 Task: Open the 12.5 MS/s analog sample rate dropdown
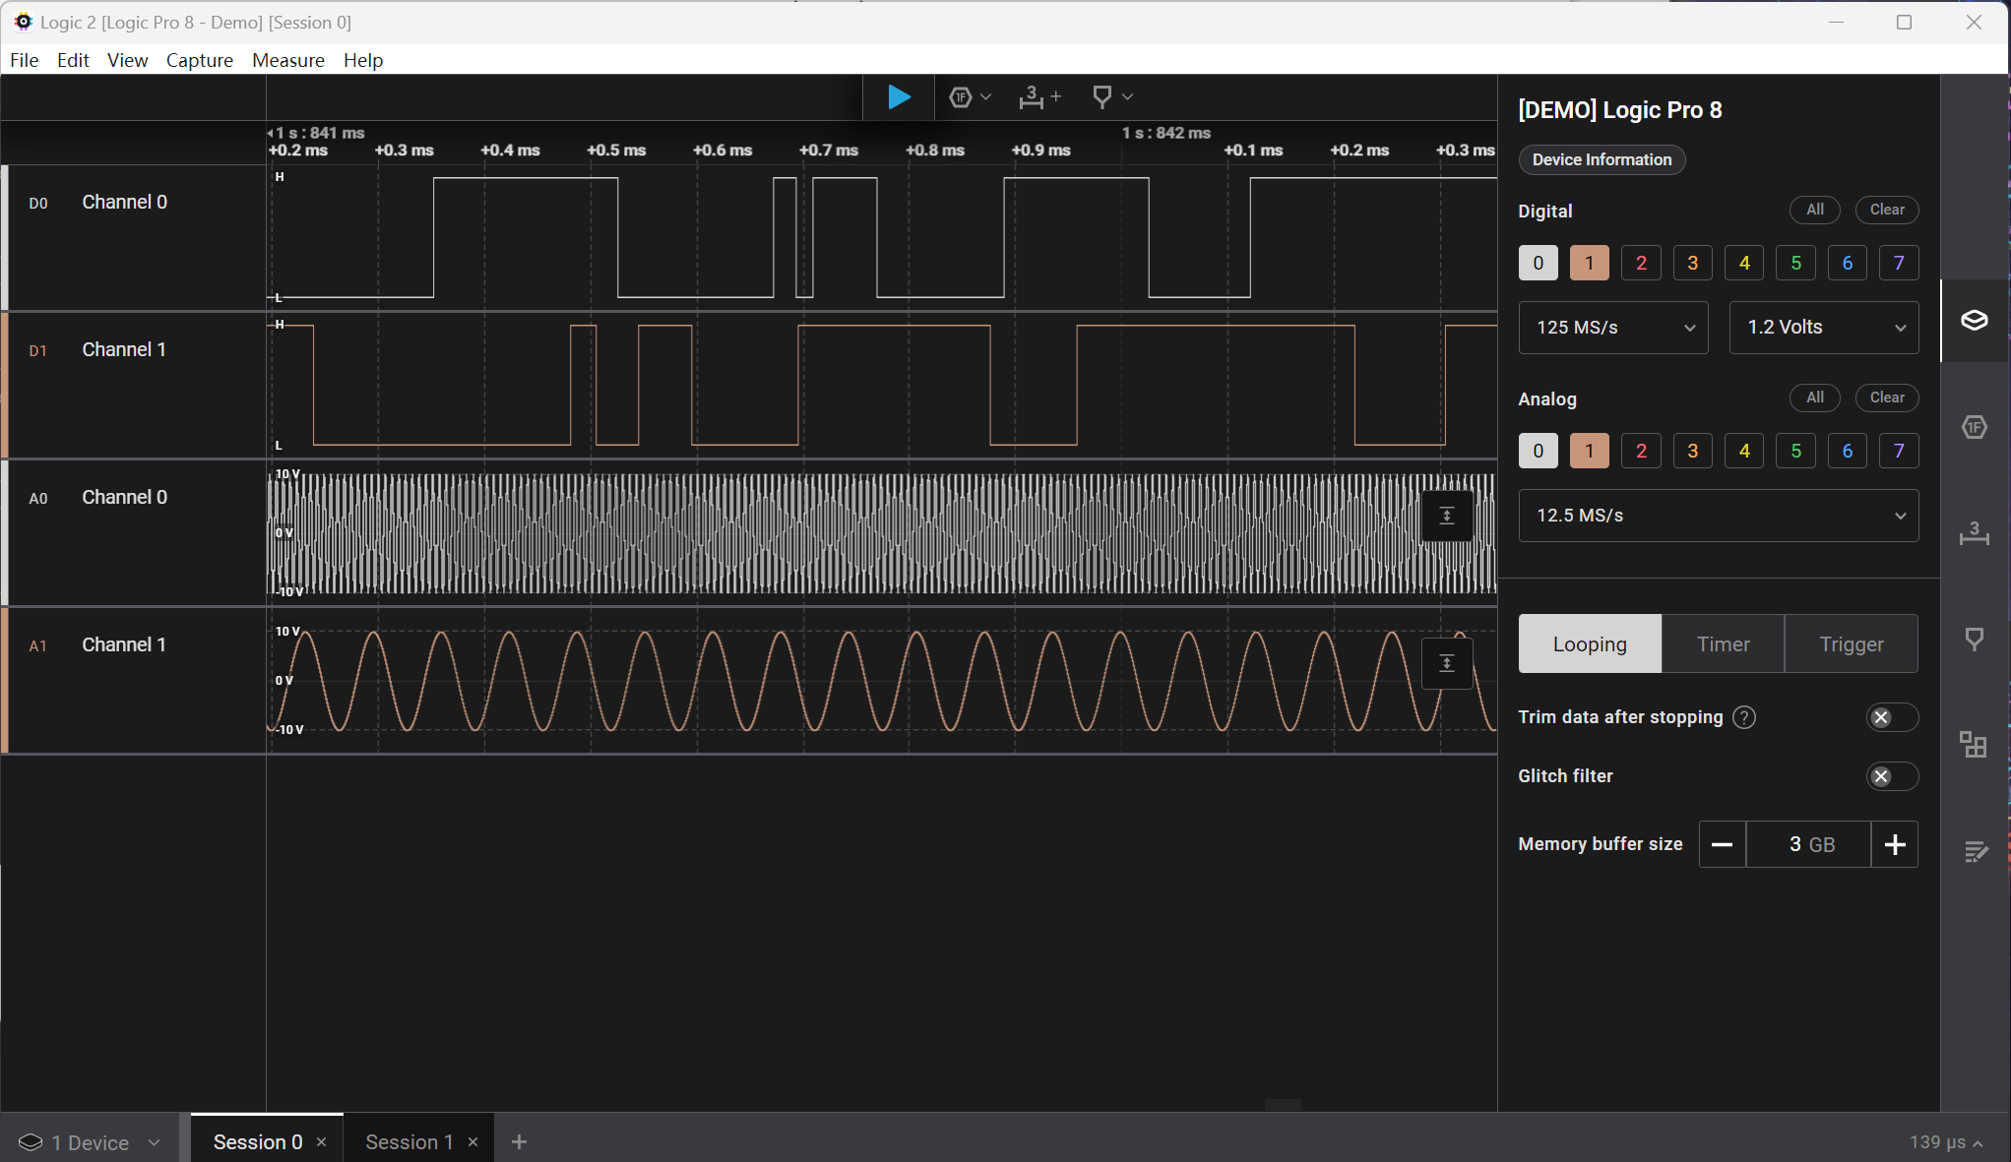click(x=1719, y=516)
